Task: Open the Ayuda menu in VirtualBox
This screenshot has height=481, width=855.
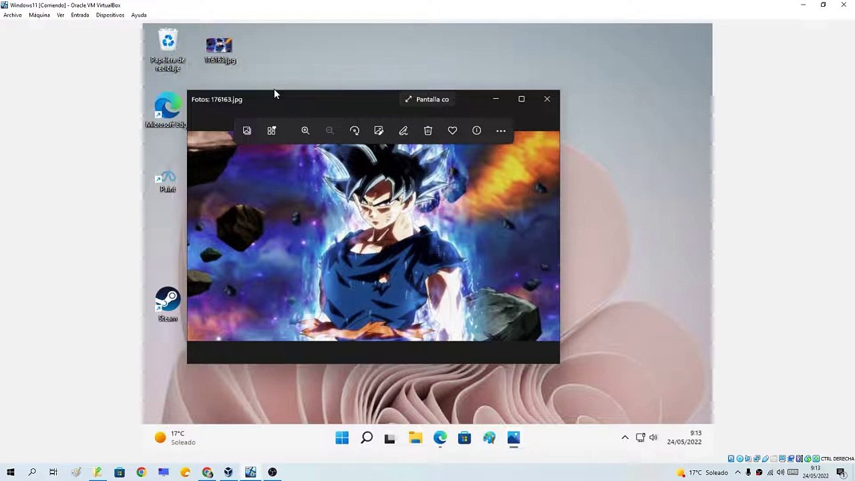Action: (x=139, y=15)
